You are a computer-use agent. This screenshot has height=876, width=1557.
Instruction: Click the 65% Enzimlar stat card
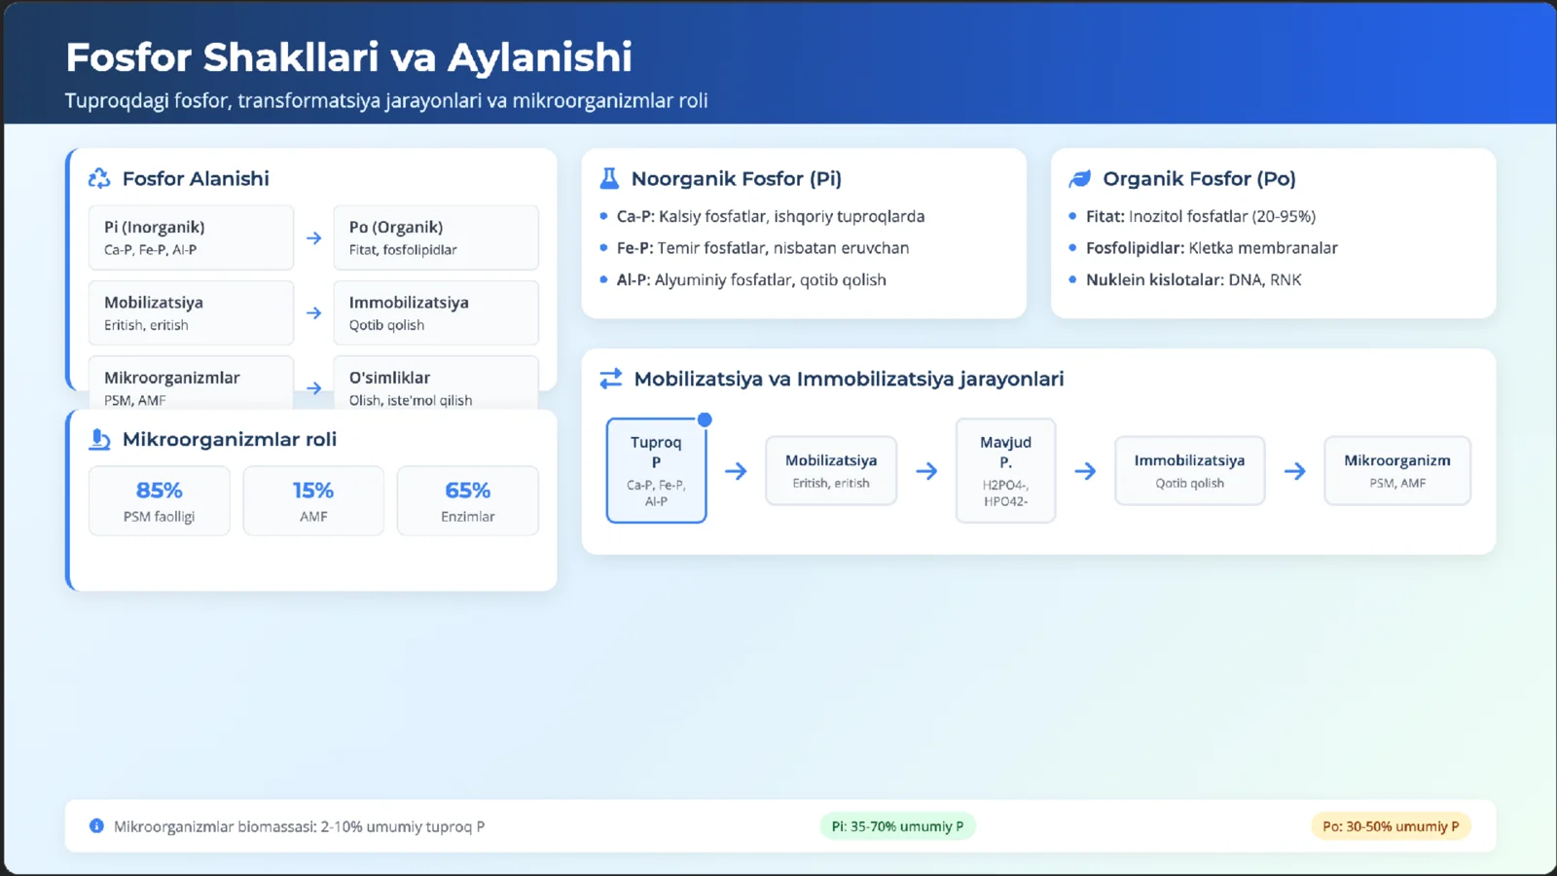[x=468, y=500]
